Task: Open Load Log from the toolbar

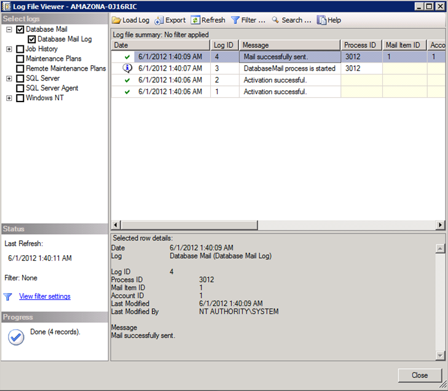Action: pyautogui.click(x=131, y=20)
